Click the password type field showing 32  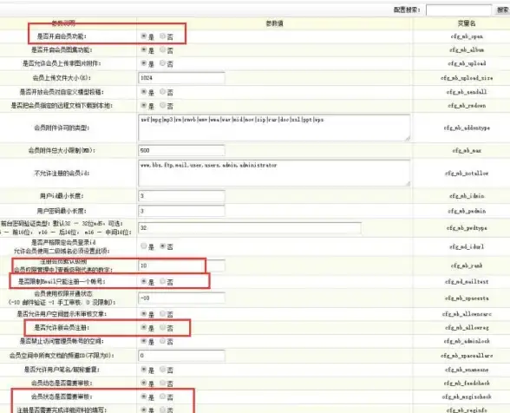[250, 228]
